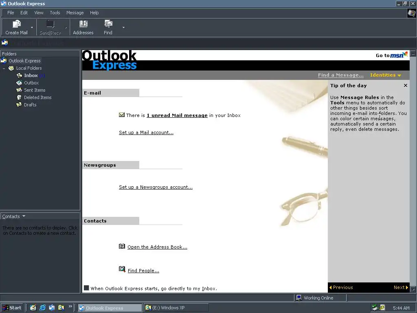Screen dimensions: 417x313
Task: Open the Edit menu
Action: click(24, 13)
